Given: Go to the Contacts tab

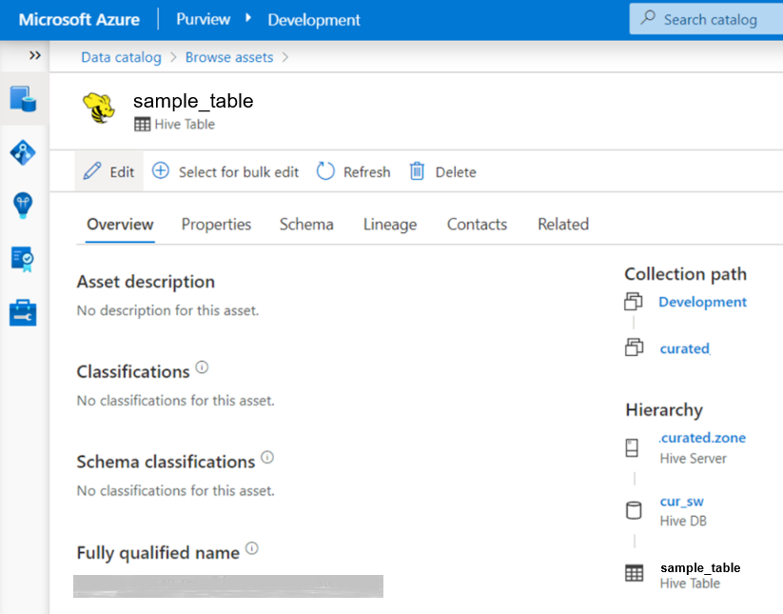Looking at the screenshot, I should pos(477,225).
